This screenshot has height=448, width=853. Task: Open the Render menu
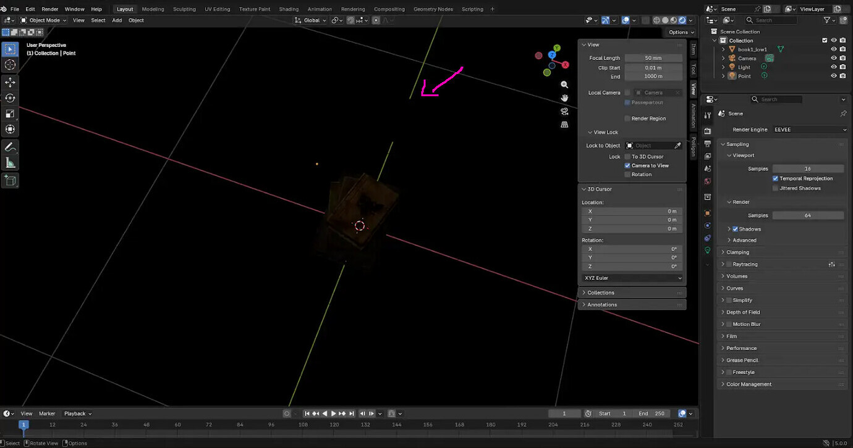tap(50, 9)
